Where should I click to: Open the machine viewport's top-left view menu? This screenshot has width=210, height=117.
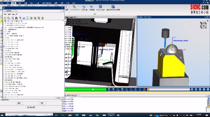click(66, 17)
